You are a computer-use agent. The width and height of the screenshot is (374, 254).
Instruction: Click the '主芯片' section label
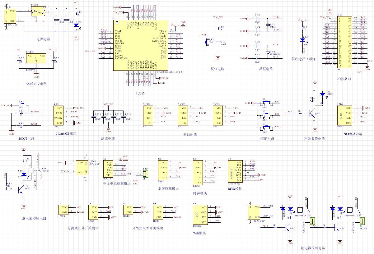(x=140, y=93)
